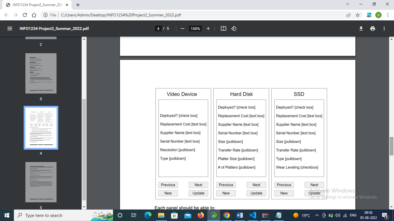Show hidden system tray icons
Image resolution: width=394 pixels, height=221 pixels.
(317, 215)
